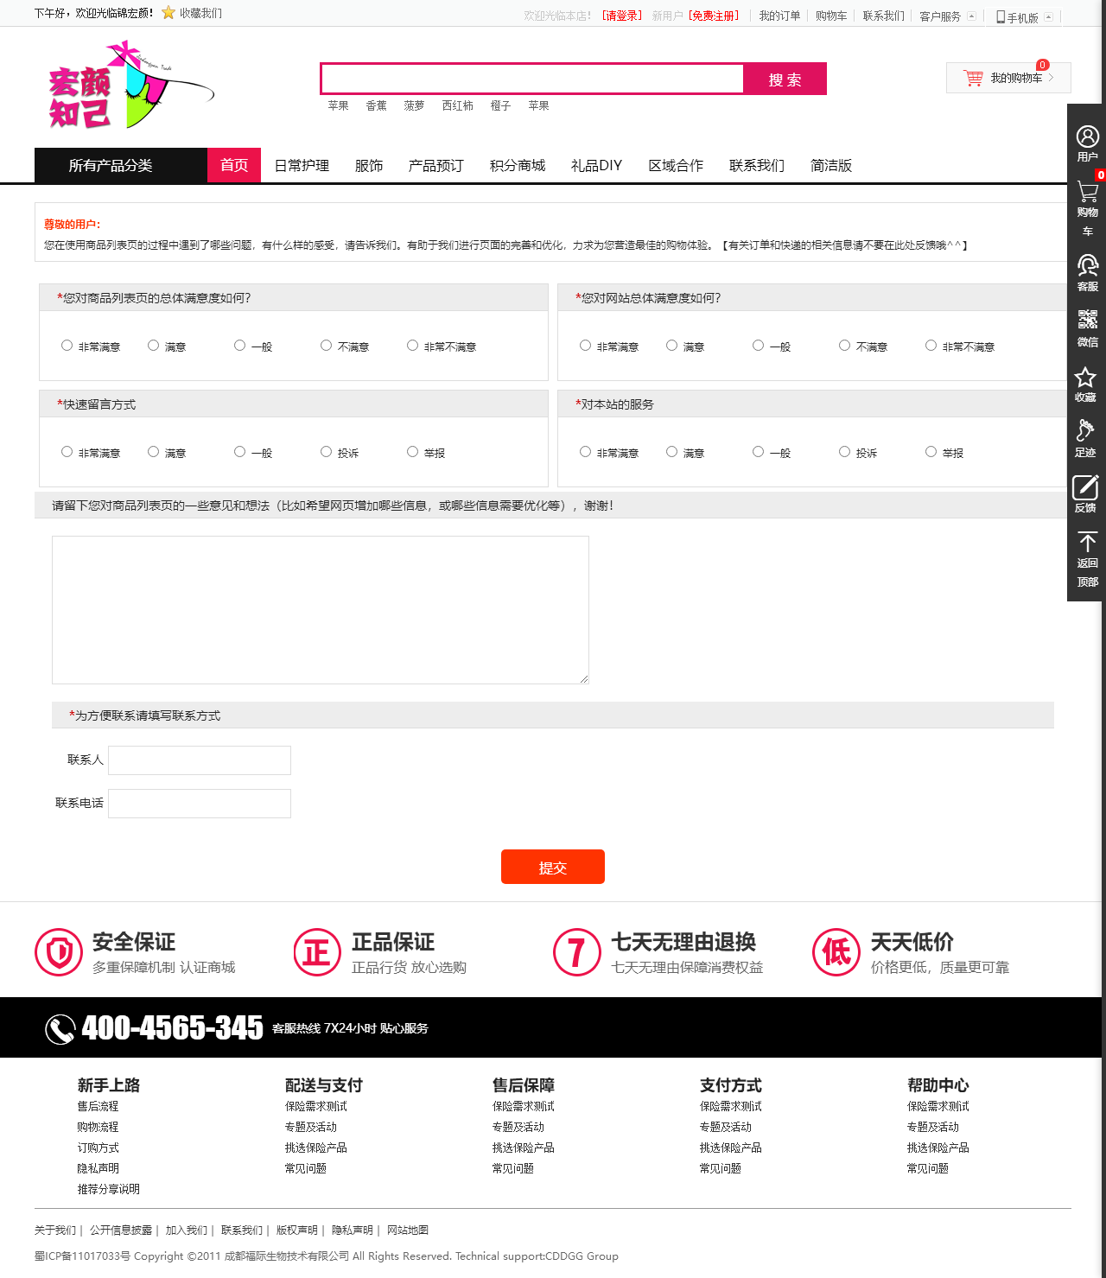Click the feedback pencil icon
This screenshot has height=1278, width=1106.
pos(1085,487)
